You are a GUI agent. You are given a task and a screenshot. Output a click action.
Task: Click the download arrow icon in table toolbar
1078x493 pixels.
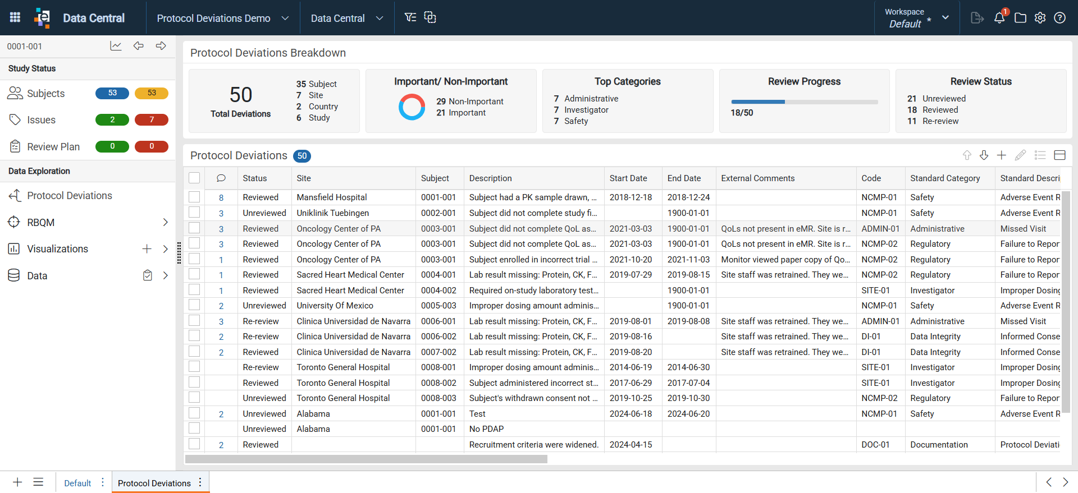[984, 155]
